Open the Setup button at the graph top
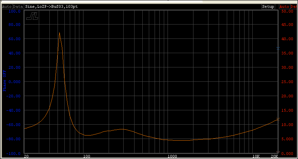The height and width of the screenshot is (159, 298). tap(268, 6)
